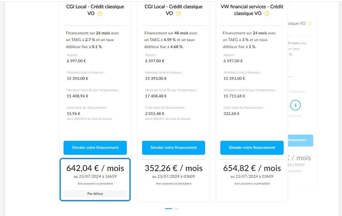Switch to the second carousel page indicator
Screen dimensions: 342x216
(x=176, y=209)
